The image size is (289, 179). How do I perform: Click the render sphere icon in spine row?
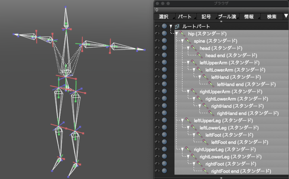(164, 41)
